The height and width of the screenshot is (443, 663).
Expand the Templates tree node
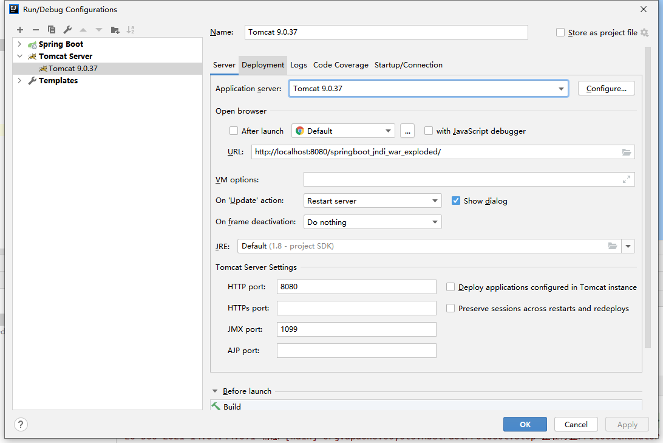(19, 80)
